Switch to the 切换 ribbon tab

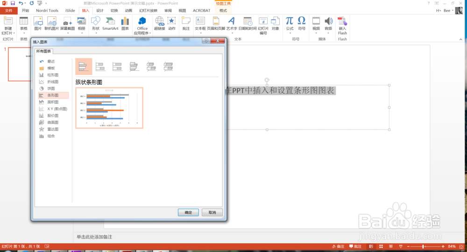(114, 11)
